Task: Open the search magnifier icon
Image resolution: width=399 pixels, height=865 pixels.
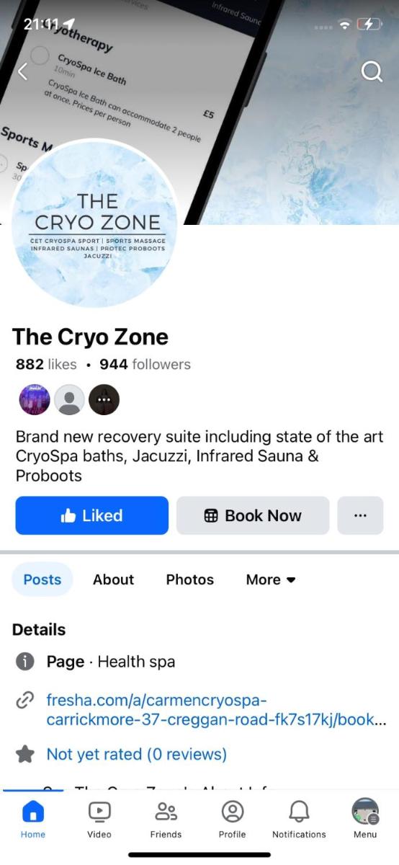Action: click(372, 71)
